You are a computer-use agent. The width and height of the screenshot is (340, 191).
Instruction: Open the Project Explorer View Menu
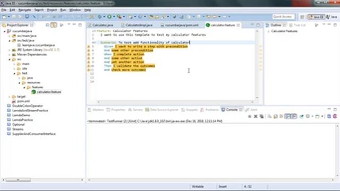pos(69,25)
